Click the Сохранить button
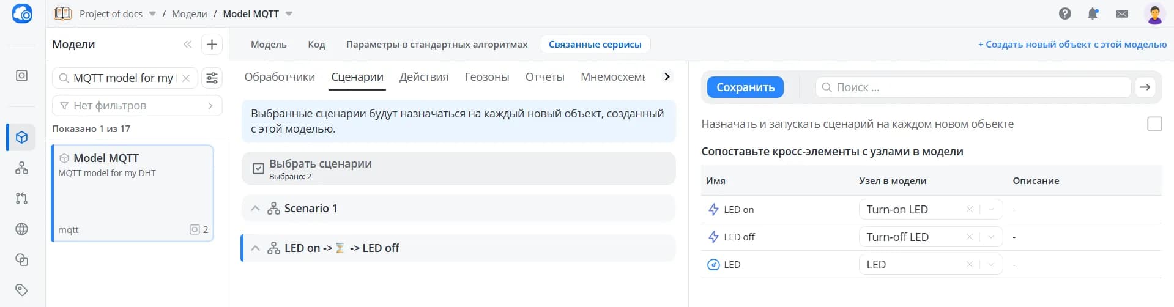 coord(745,87)
